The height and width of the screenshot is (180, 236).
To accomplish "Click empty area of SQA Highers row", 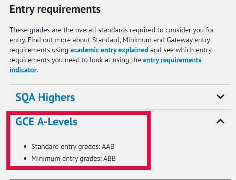I will (x=144, y=97).
